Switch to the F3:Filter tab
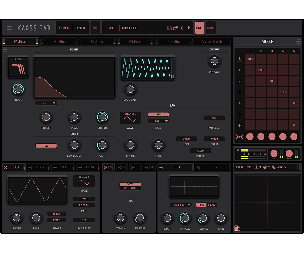The height and width of the screenshot is (253, 304). [97, 41]
